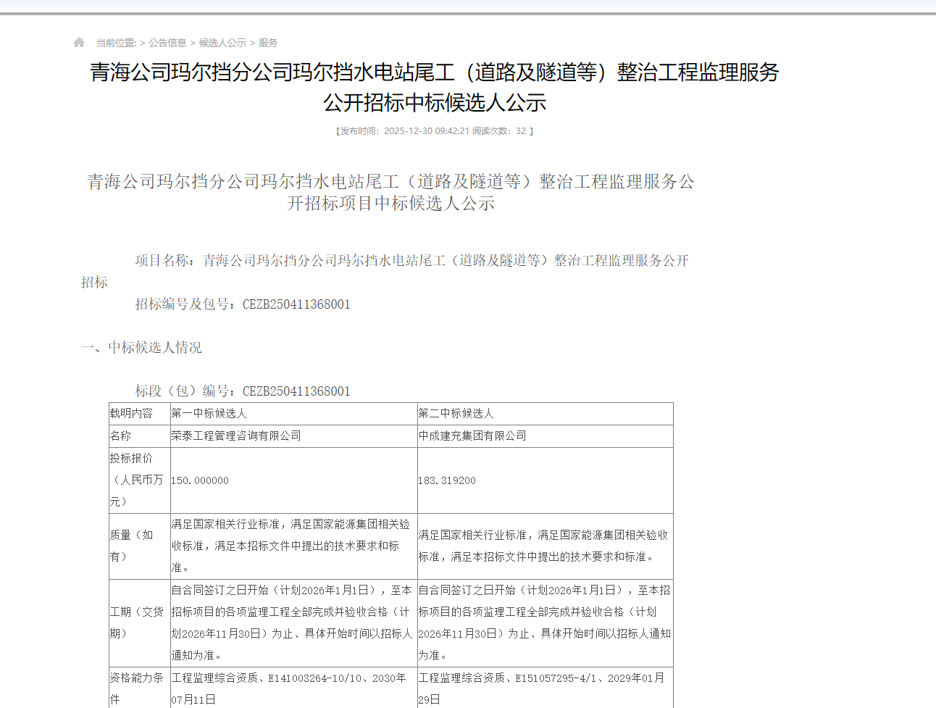The width and height of the screenshot is (936, 708).
Task: Click the 标段（包）编号 line above table
Action: point(243,391)
